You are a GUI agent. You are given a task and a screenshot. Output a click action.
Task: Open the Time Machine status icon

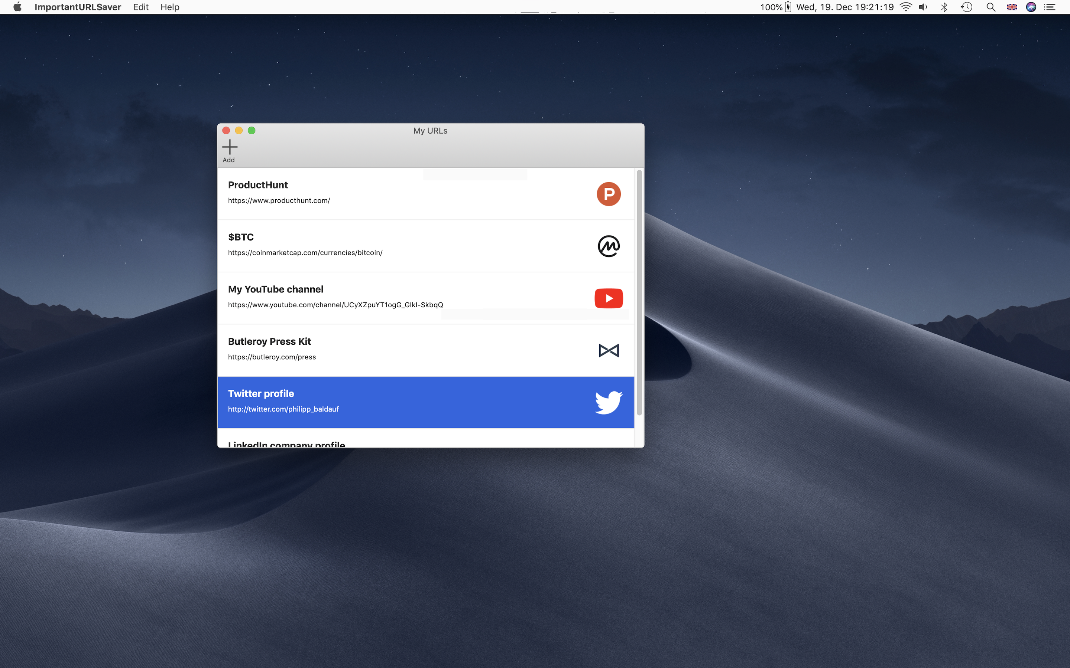point(967,7)
